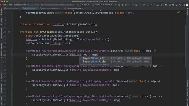189x106 pixels.
Task: Click the binding variable on line 19
Action: pyautogui.click(x=58, y=24)
